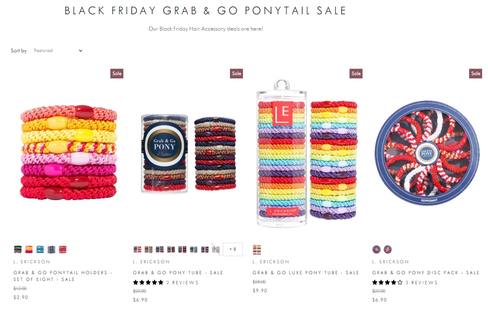Select the first round Pony Disc swatch
This screenshot has width=488, height=309.
(376, 249)
